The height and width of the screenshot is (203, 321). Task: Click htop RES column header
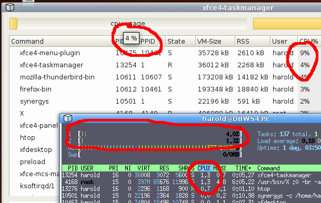[x=164, y=168]
